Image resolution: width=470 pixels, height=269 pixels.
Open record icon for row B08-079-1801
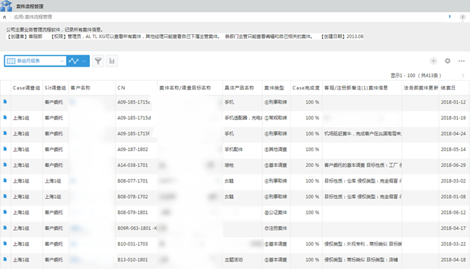5,212
